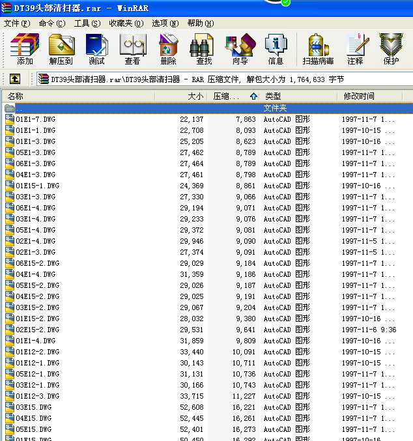The image size is (413, 441).
Task: Select file 06E15-2.DWG
Action: pos(37,263)
